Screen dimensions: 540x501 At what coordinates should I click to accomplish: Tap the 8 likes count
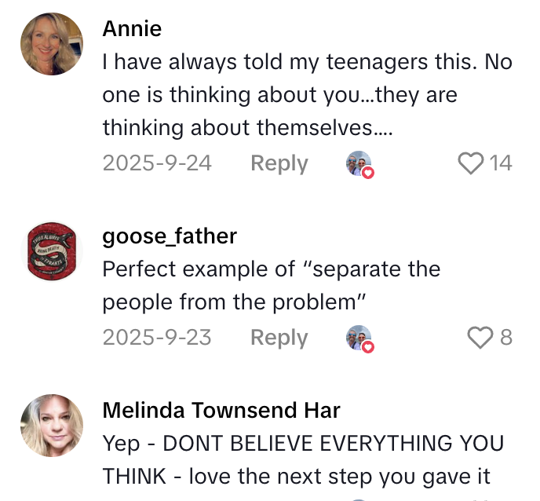(x=506, y=337)
